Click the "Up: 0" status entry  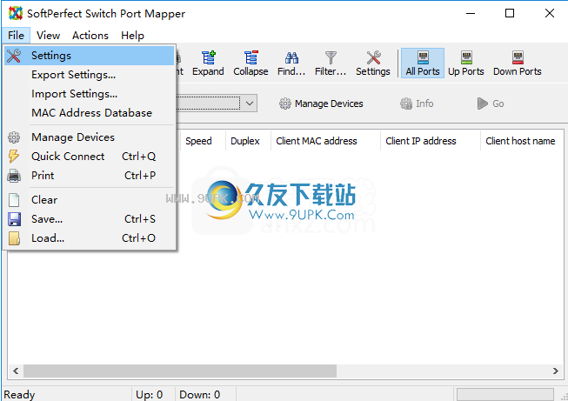click(x=150, y=395)
